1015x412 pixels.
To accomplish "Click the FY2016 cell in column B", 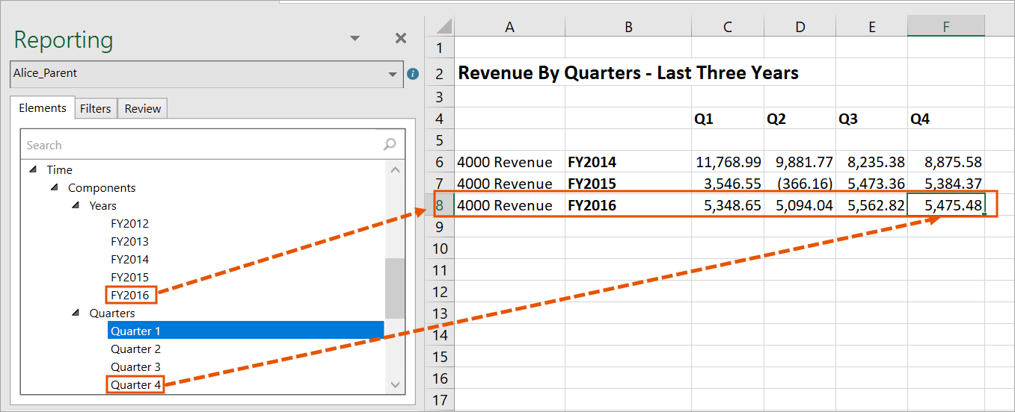I will point(628,205).
